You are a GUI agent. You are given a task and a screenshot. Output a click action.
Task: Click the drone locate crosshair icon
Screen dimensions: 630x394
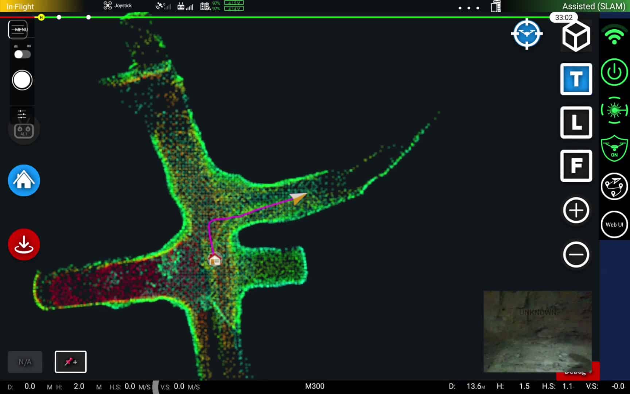click(x=526, y=33)
